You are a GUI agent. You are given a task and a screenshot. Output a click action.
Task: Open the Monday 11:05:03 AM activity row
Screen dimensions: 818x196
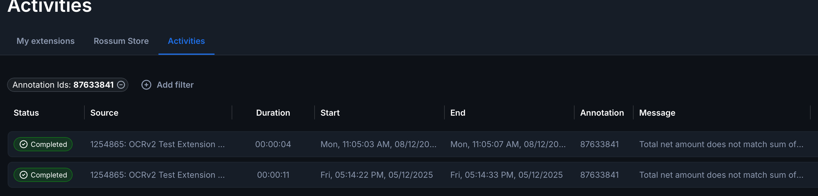(x=378, y=144)
